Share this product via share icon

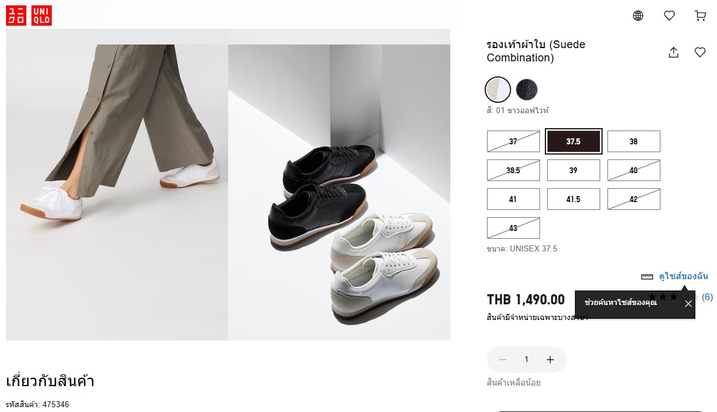coord(674,52)
